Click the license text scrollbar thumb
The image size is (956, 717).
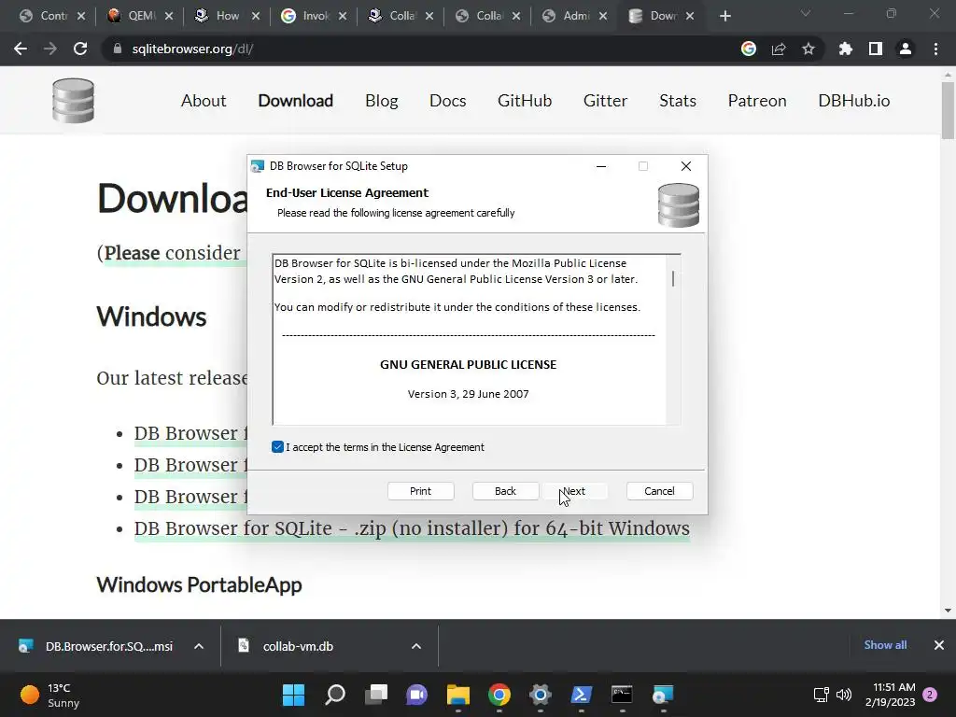click(x=673, y=278)
